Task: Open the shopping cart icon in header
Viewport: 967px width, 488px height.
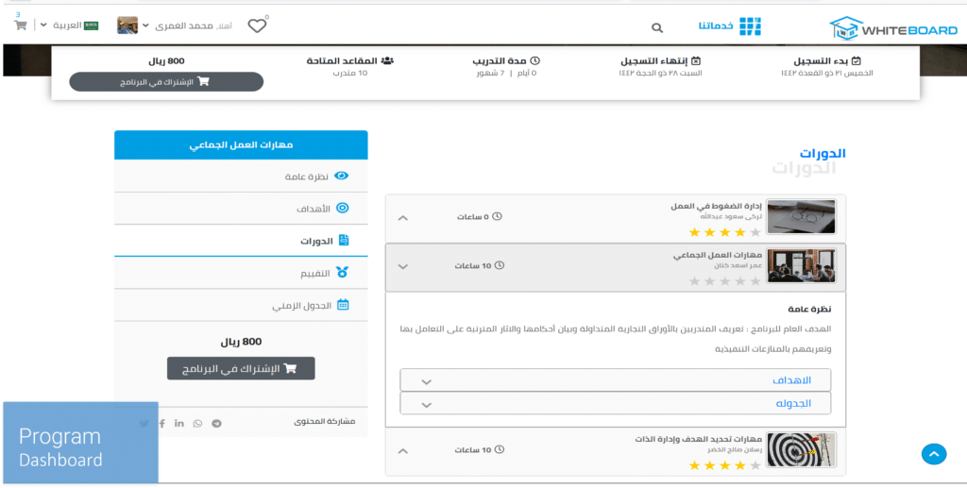Action: tap(21, 25)
